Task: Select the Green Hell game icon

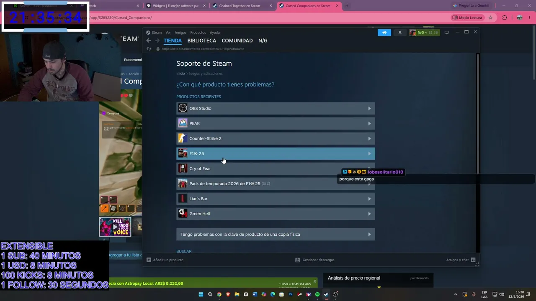Action: point(183,214)
